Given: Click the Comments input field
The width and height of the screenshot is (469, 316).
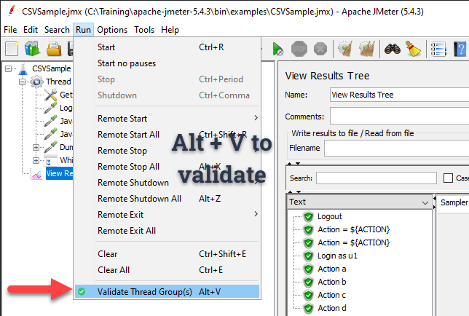Looking at the screenshot, I should [399, 116].
